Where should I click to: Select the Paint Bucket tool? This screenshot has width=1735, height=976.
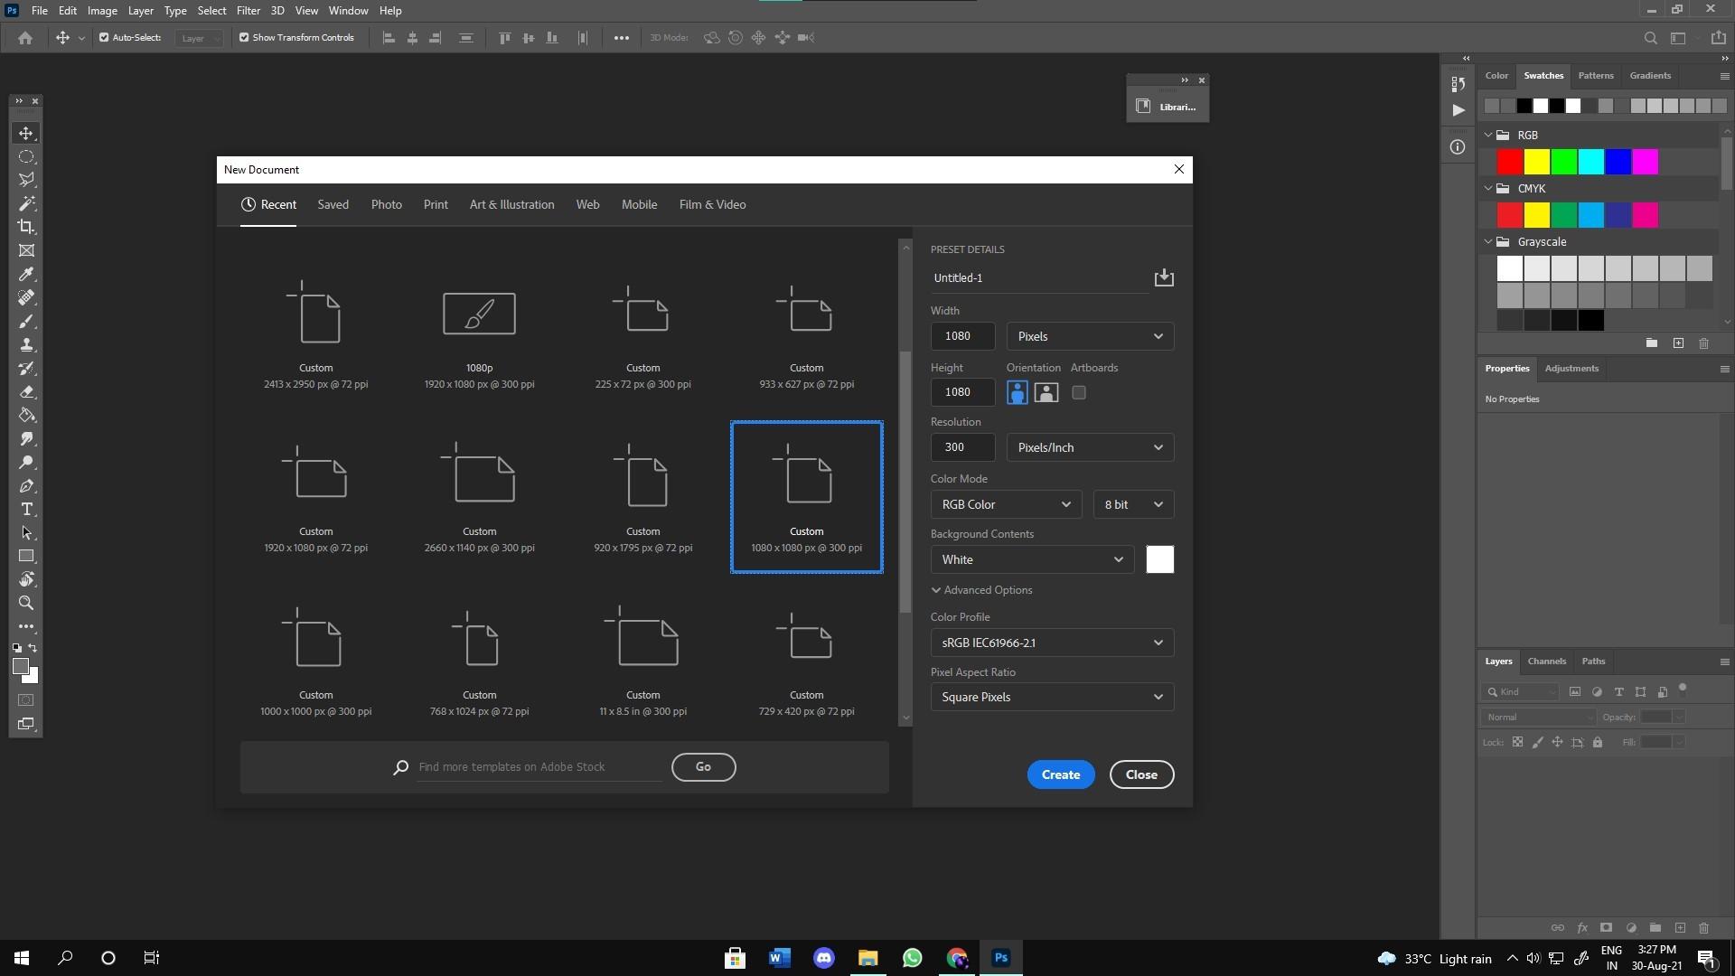[26, 415]
